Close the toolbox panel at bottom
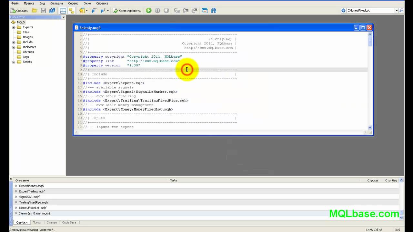The image size is (413, 232). tap(11, 179)
